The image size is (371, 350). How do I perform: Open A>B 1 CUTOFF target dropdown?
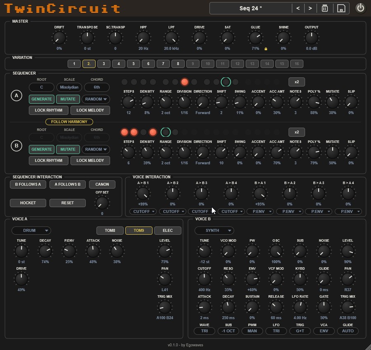[143, 212]
